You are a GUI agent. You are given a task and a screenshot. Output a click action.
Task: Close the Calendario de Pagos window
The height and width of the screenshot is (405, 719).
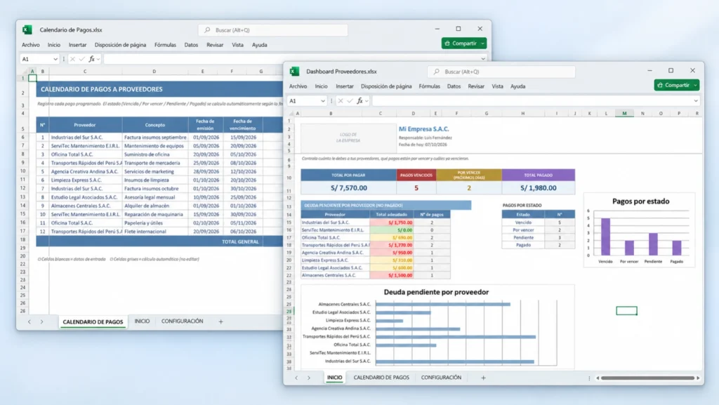pyautogui.click(x=480, y=28)
